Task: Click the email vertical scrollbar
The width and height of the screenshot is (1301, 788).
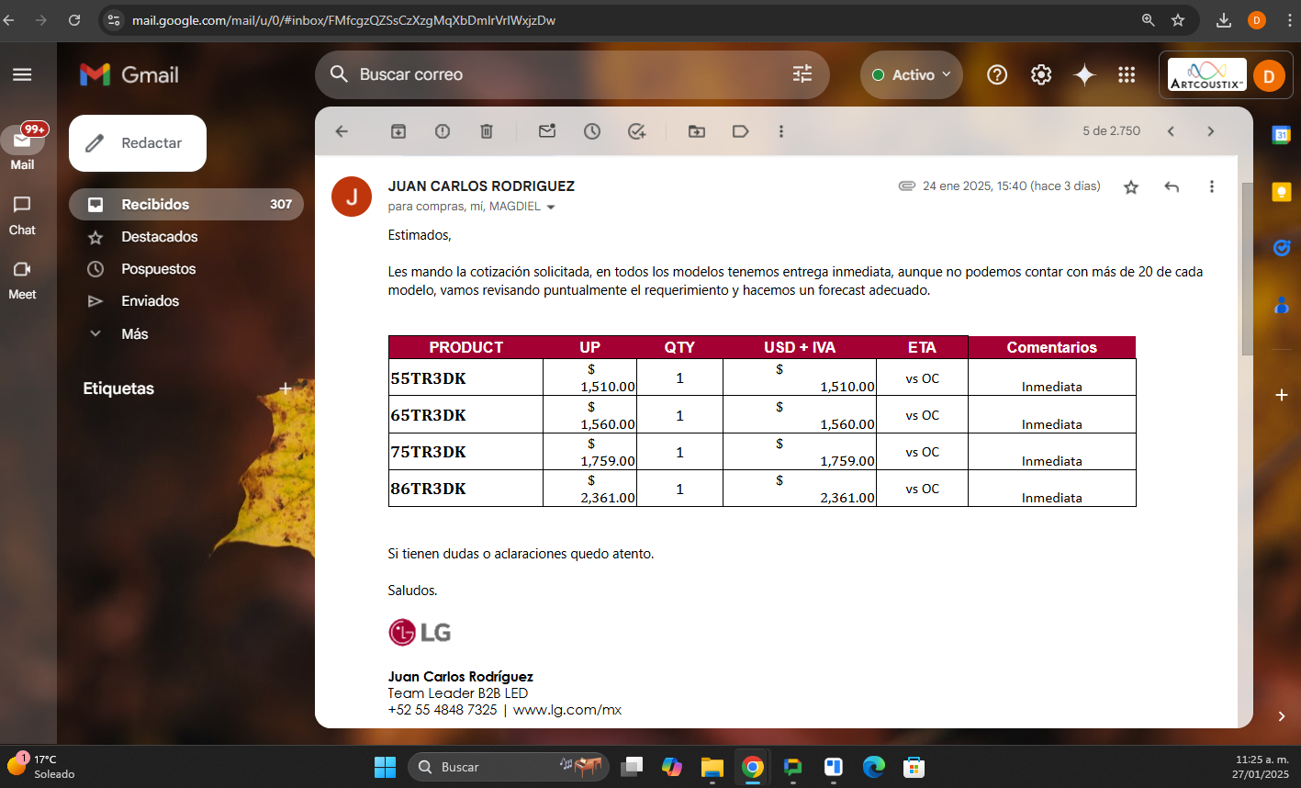Action: click(1247, 270)
